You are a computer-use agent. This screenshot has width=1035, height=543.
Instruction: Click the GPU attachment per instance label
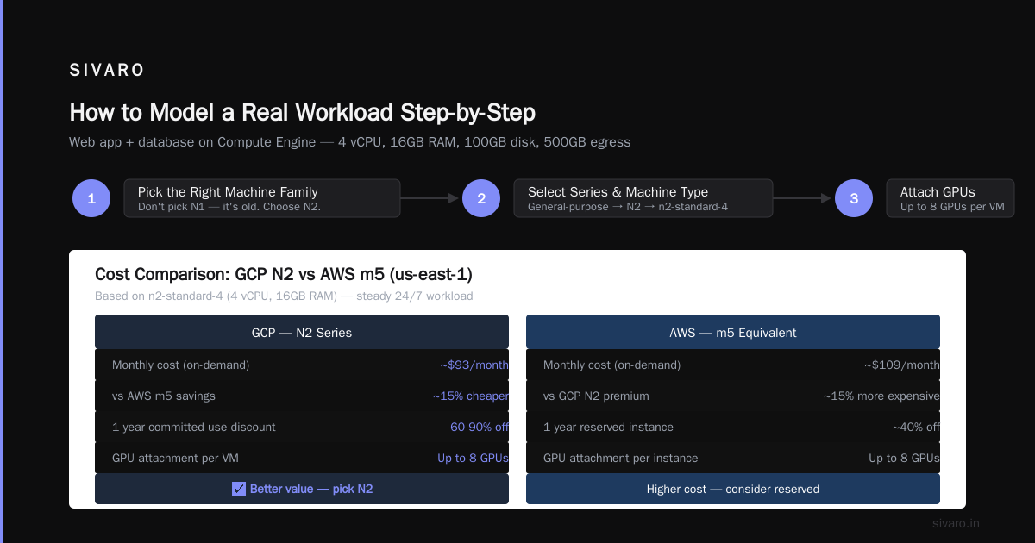pos(621,458)
